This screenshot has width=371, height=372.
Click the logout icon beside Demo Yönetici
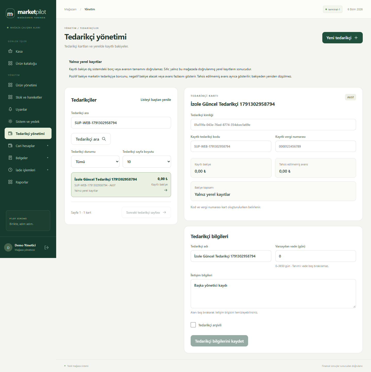coord(47,247)
